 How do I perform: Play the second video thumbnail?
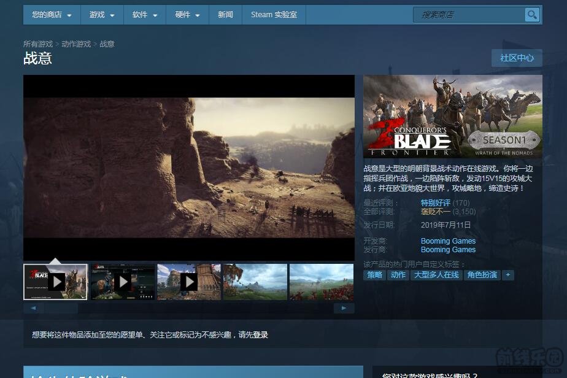(x=123, y=282)
